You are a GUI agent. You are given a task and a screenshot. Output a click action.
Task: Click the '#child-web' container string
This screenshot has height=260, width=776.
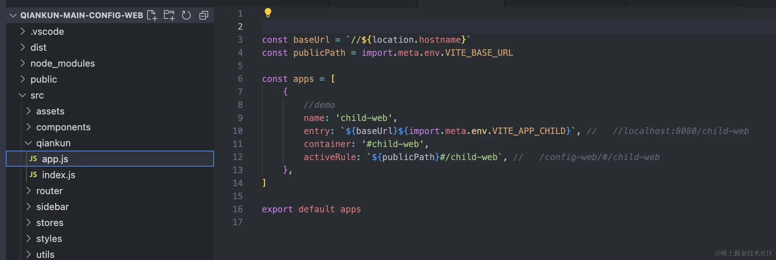[x=393, y=144]
